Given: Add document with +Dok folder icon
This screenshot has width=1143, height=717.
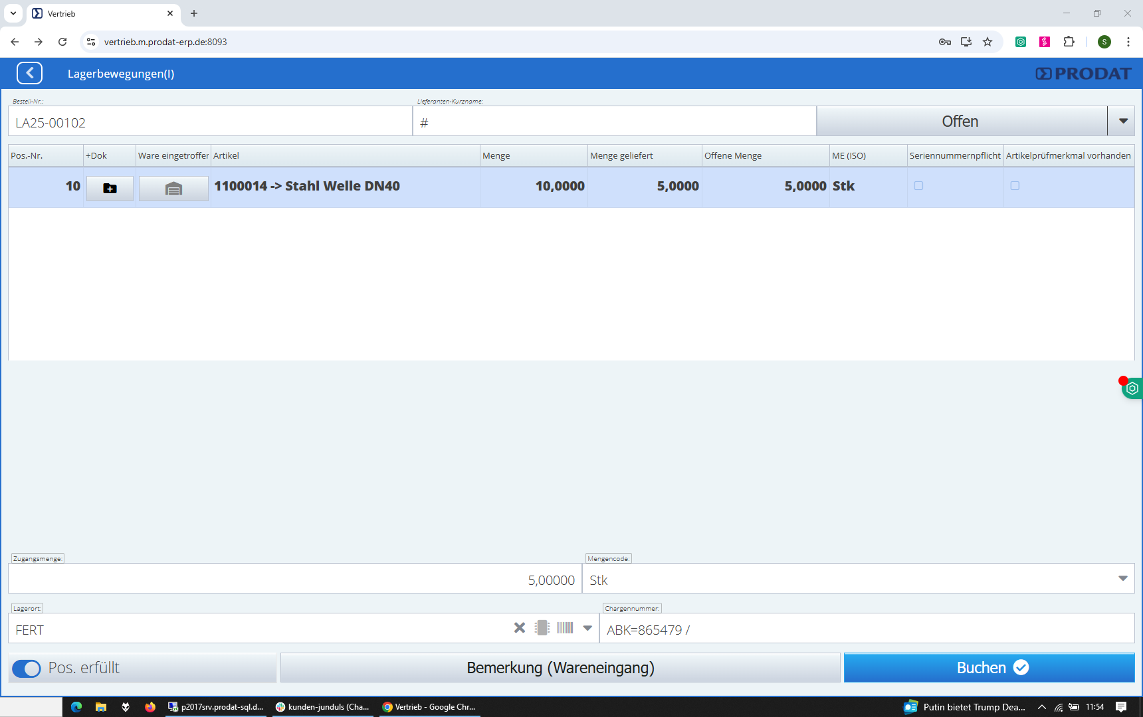Looking at the screenshot, I should [x=110, y=189].
